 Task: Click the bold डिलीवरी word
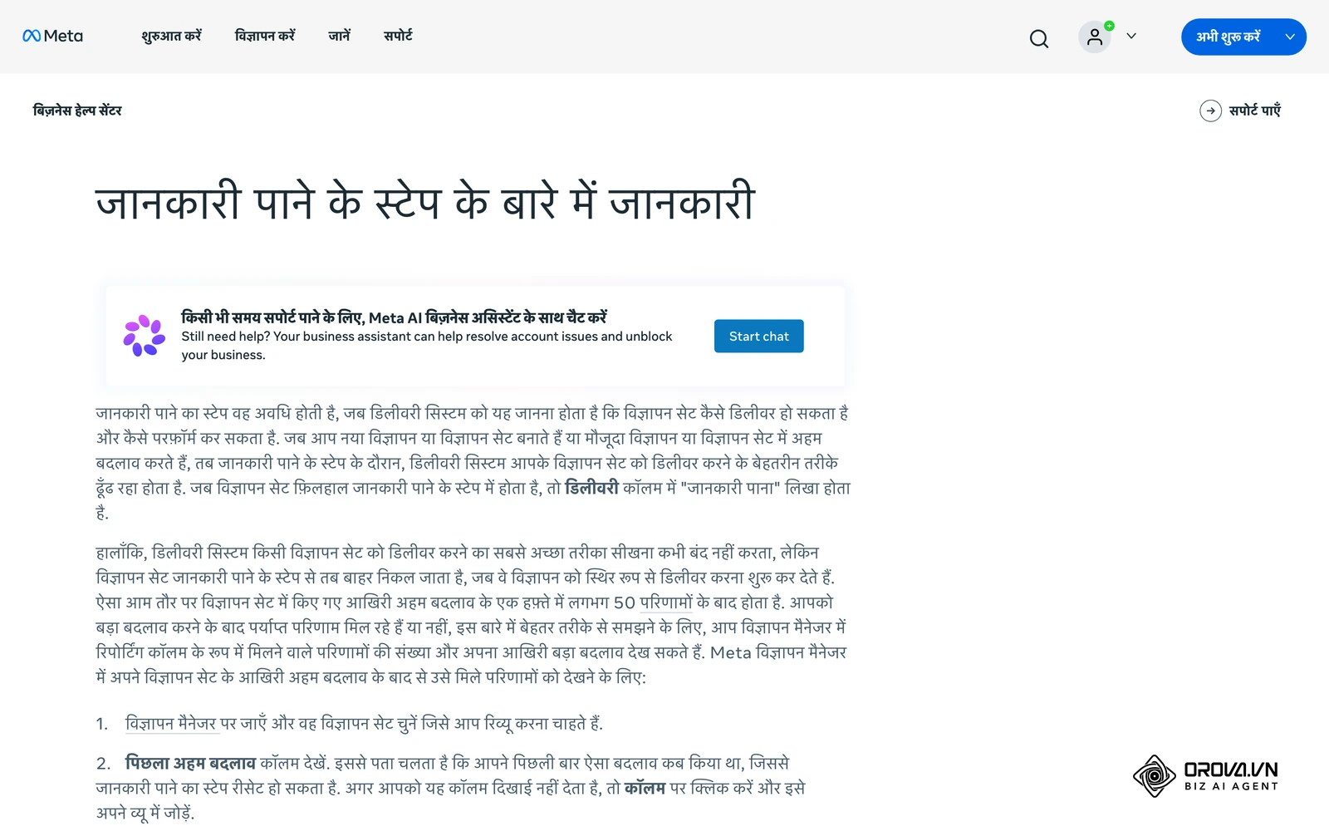coord(592,488)
